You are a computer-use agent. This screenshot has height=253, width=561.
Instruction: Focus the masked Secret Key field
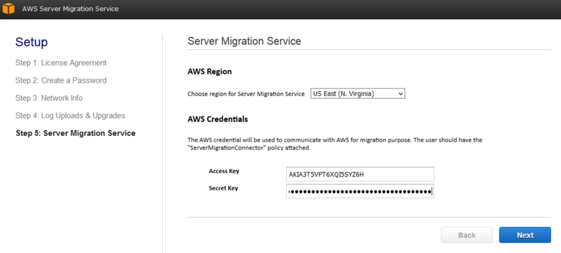tap(360, 191)
